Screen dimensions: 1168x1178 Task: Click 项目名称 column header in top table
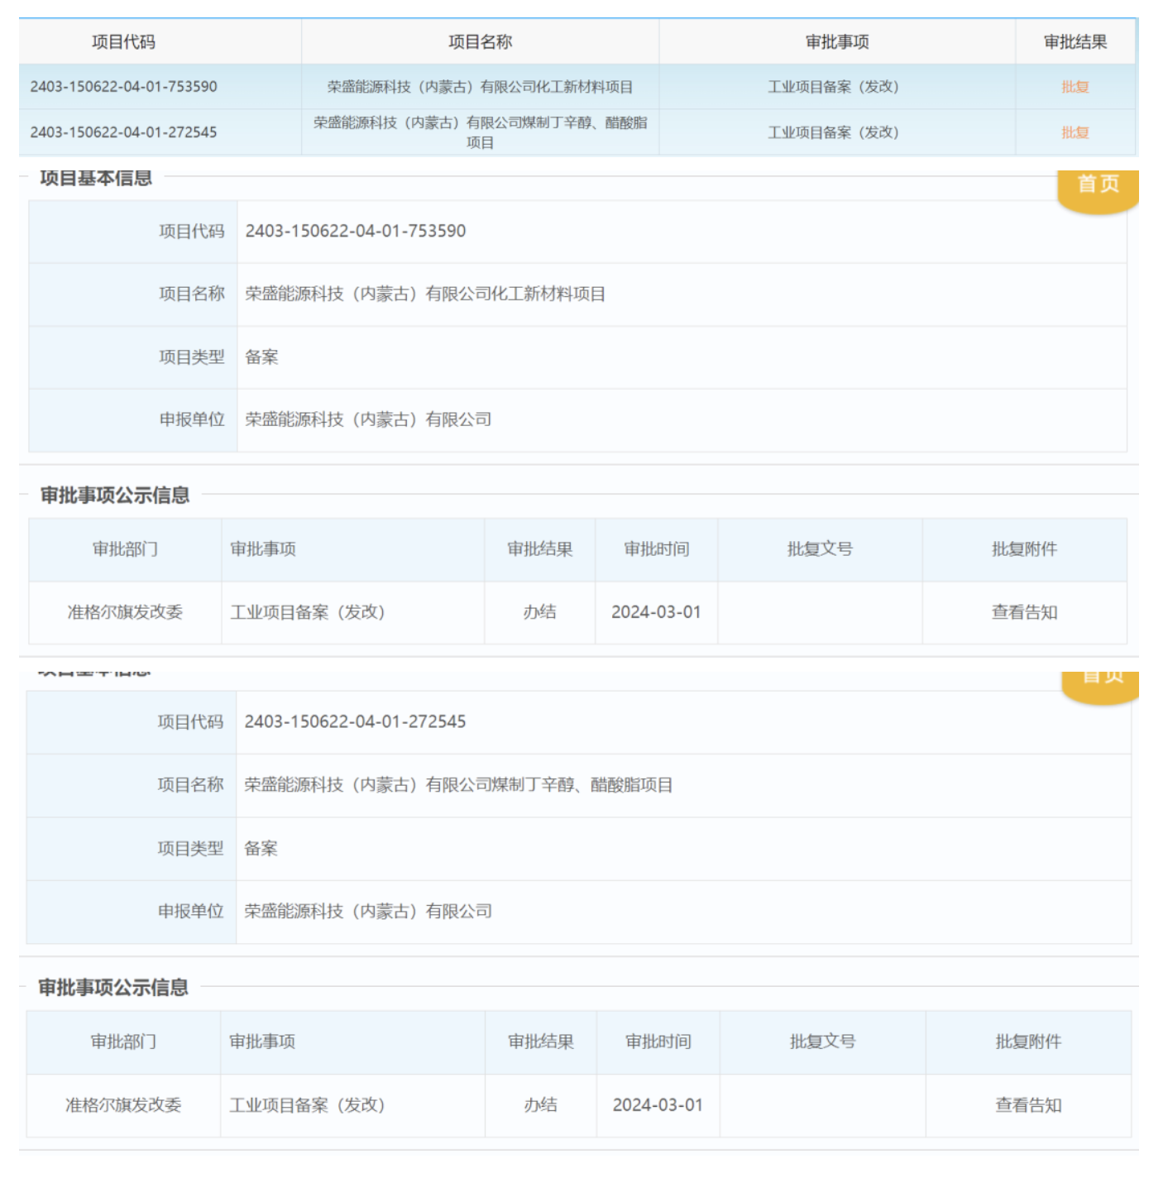point(480,42)
